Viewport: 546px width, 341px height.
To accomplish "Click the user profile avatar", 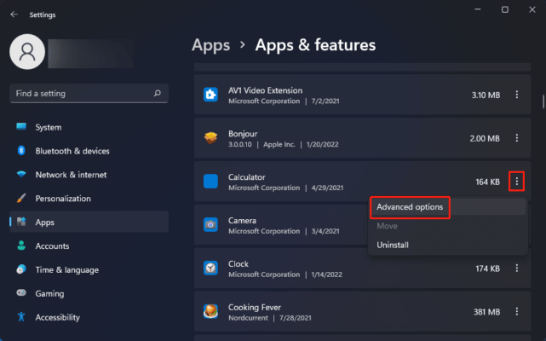I will click(x=27, y=52).
